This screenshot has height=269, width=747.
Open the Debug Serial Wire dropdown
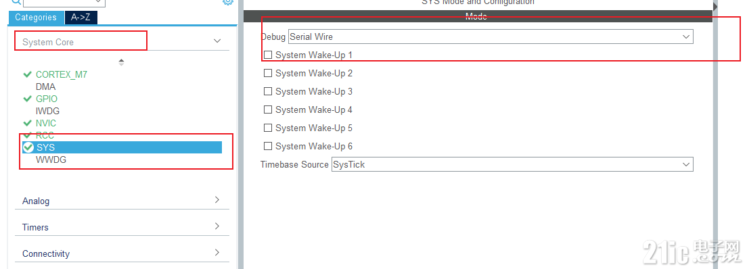(x=491, y=36)
